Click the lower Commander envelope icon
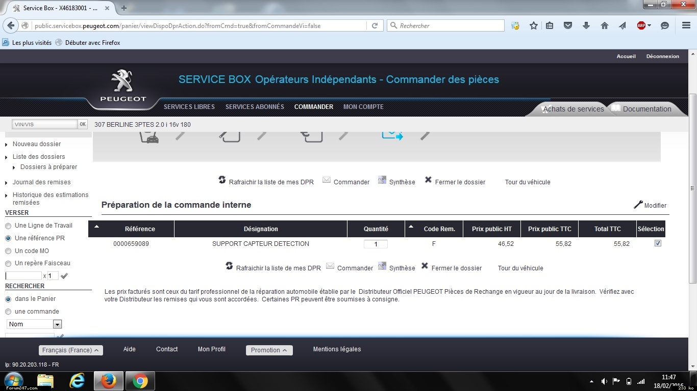This screenshot has width=697, height=391. pos(330,266)
